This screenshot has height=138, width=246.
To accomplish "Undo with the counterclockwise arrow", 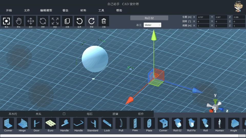I will pos(79,21).
